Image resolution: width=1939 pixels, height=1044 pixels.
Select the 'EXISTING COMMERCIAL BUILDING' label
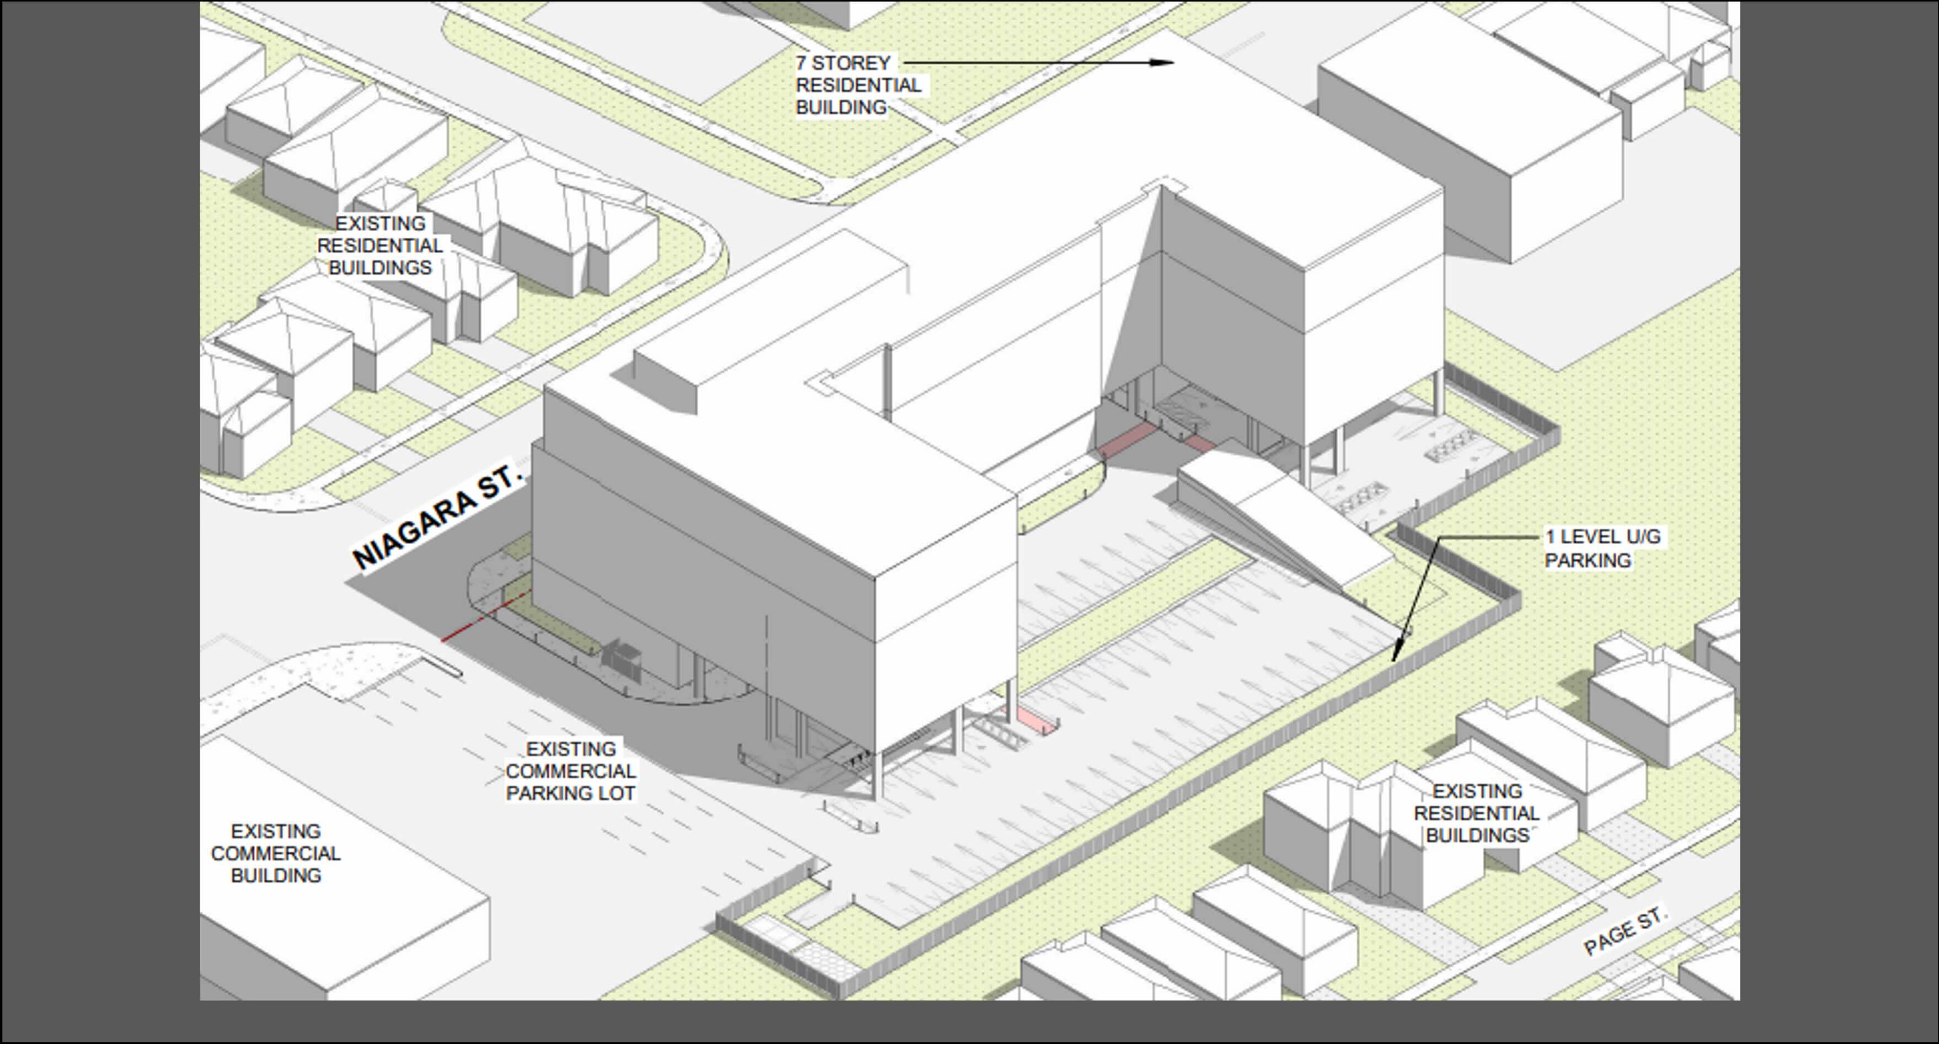tap(275, 853)
